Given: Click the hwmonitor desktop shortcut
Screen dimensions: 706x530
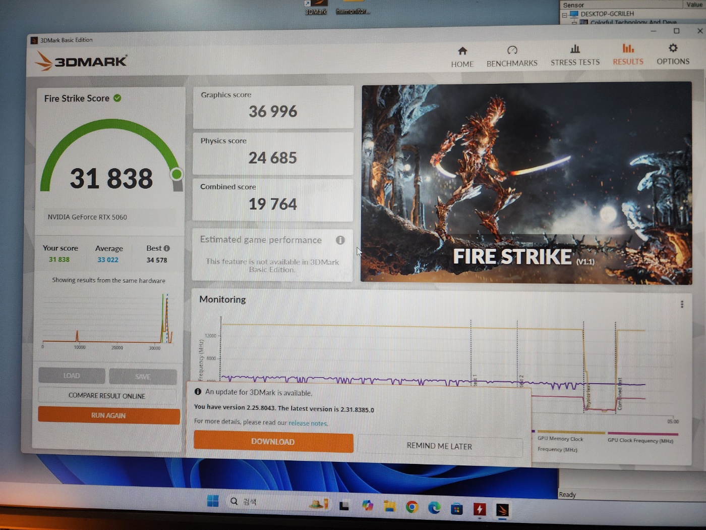Looking at the screenshot, I should click(x=352, y=8).
